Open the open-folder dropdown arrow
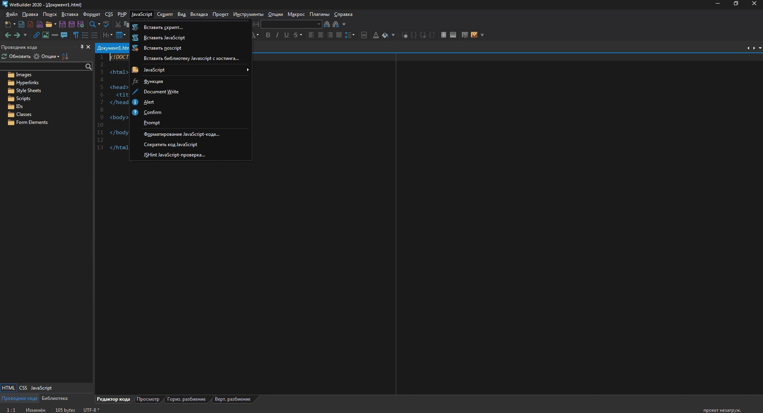 click(55, 24)
